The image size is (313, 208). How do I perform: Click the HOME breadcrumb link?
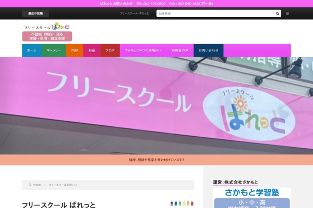(x=37, y=185)
